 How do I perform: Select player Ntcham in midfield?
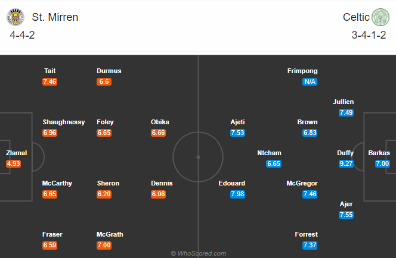[268, 153]
